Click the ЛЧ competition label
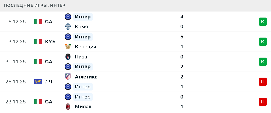Image resolution: width=271 pixels, height=113 pixels. 49,82
